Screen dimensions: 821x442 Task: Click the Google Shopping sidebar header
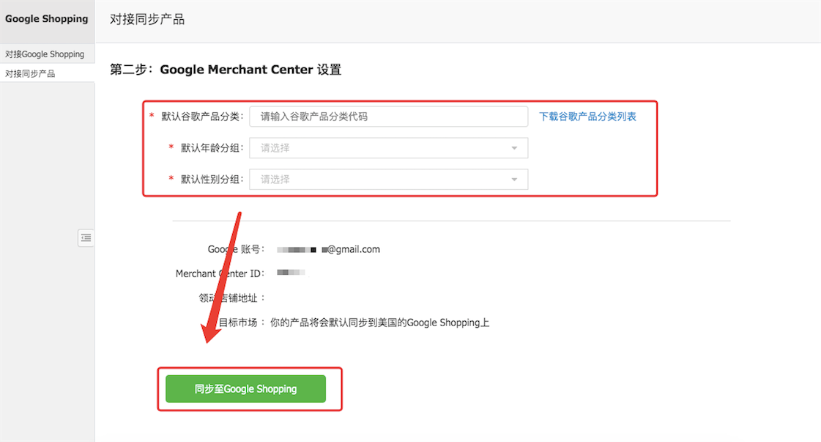[x=46, y=19]
